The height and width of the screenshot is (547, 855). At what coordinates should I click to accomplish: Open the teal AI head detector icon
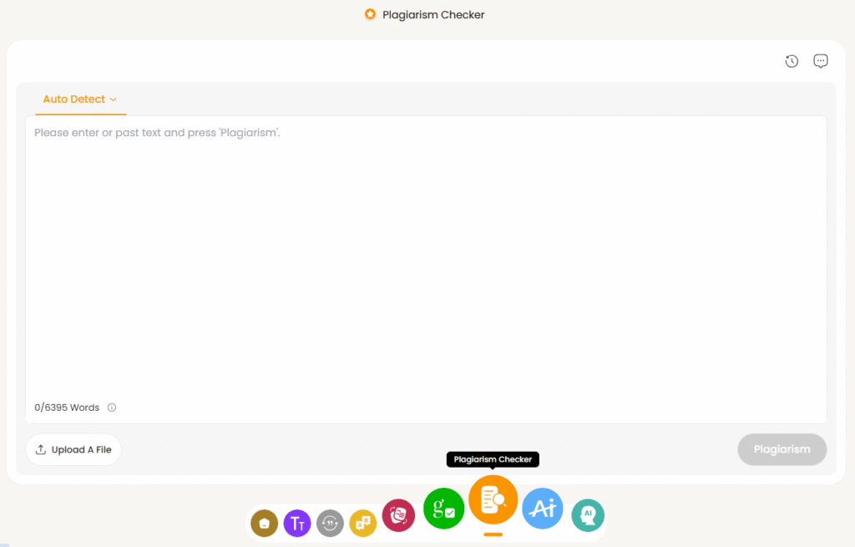pyautogui.click(x=588, y=515)
